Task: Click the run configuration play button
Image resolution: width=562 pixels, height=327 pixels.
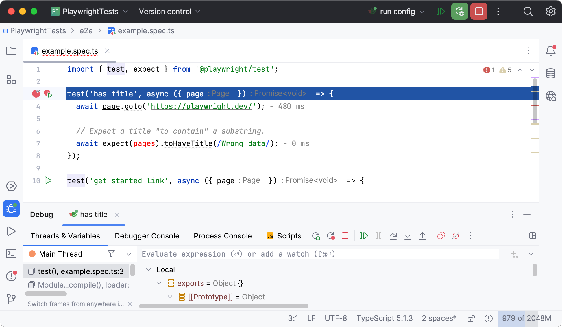Action: tap(440, 11)
